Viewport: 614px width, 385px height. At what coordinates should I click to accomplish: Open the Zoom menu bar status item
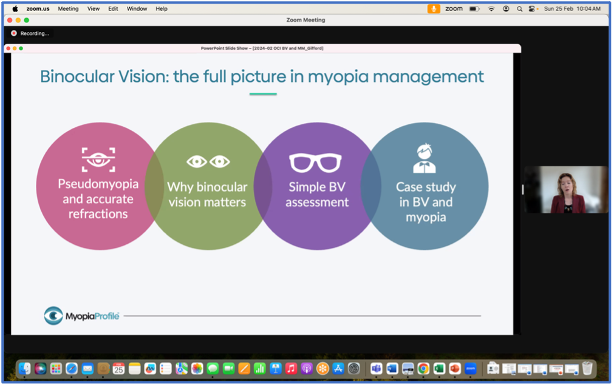454,9
